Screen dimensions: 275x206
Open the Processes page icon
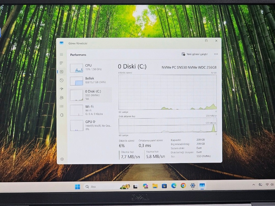pos(61,63)
